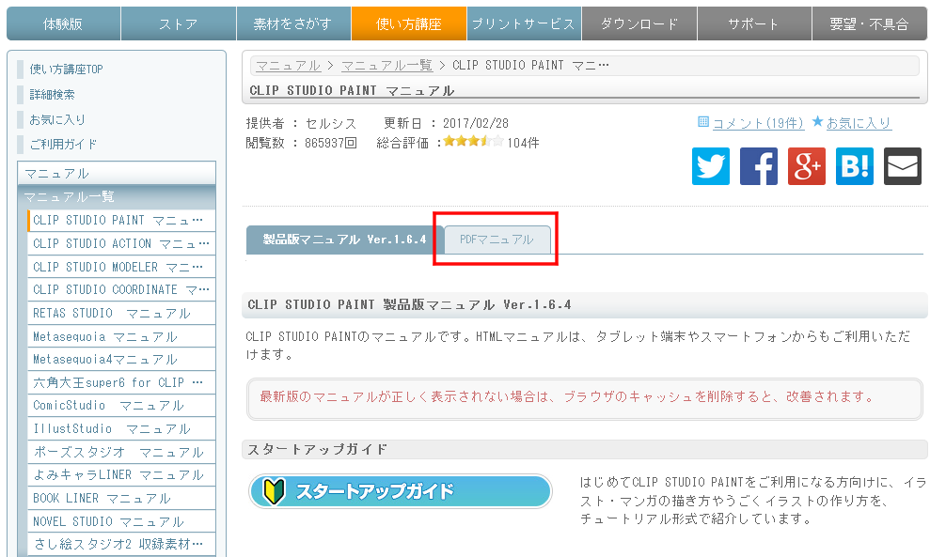This screenshot has height=557, width=946.
Task: Click the マニュアル breadcrumb link
Action: [x=289, y=65]
